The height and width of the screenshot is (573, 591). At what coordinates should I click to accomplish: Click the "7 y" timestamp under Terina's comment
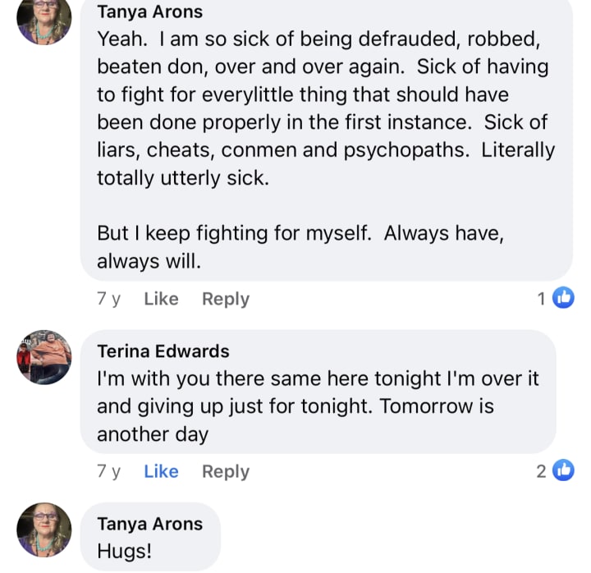point(108,471)
